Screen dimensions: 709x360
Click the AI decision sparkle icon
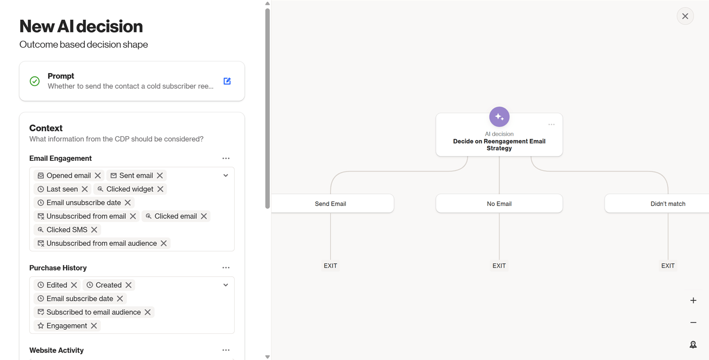pos(499,117)
